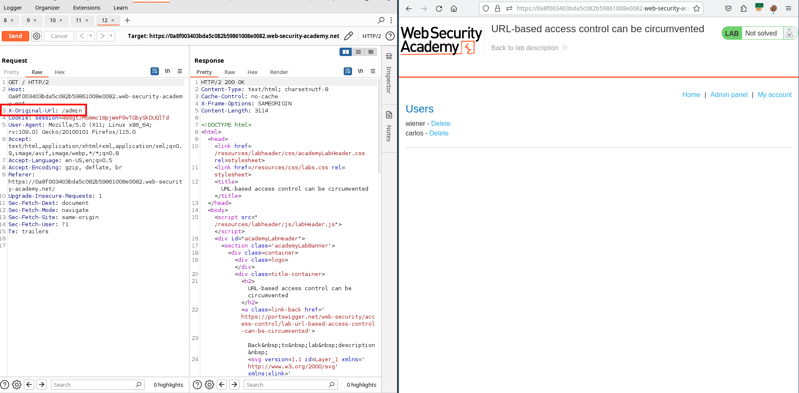Click Firefox back navigation arrow
Viewport: 799px width, 393px height.
409,8
